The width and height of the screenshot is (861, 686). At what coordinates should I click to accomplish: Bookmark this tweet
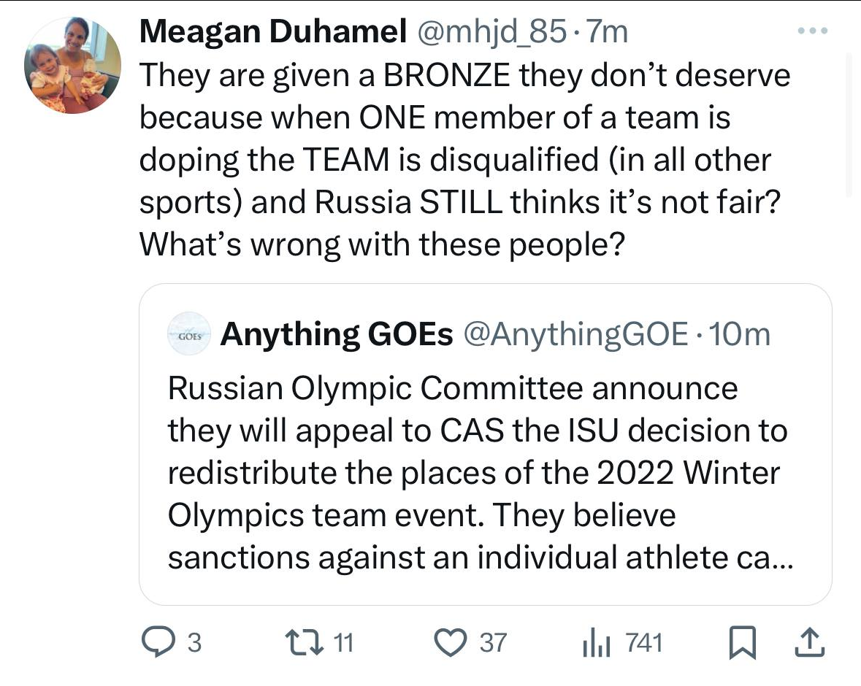coord(743,642)
